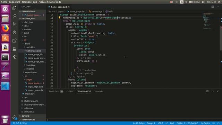Image resolution: width=222 pixels, height=125 pixels.
Task: Open Amazon from the Ubuntu dock
Action: pyautogui.click(x=5, y=48)
